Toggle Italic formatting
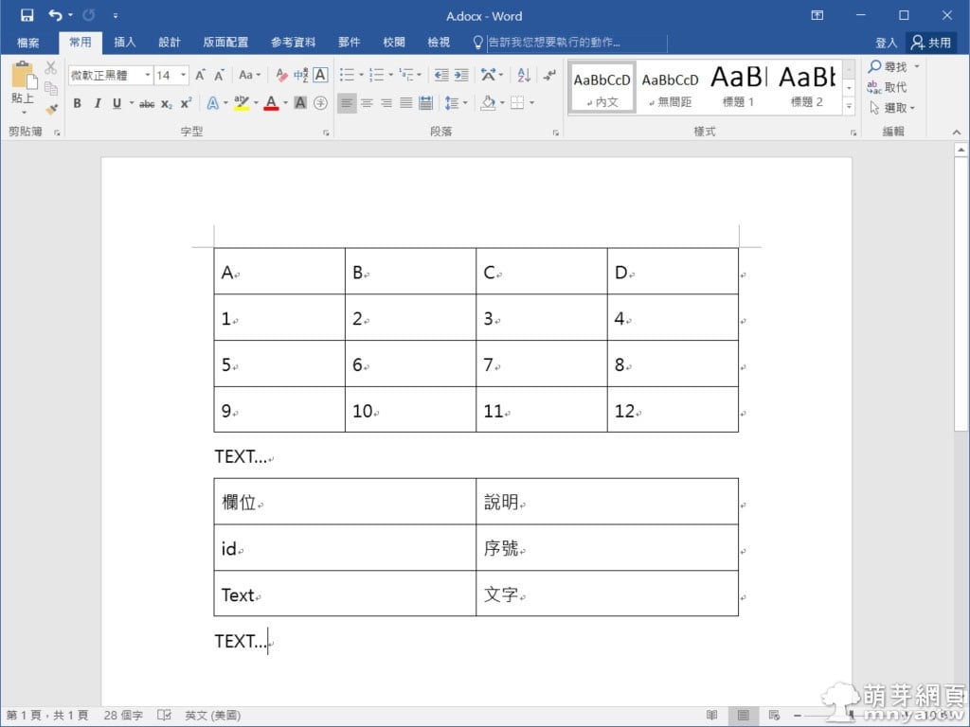The image size is (970, 727). [x=98, y=103]
